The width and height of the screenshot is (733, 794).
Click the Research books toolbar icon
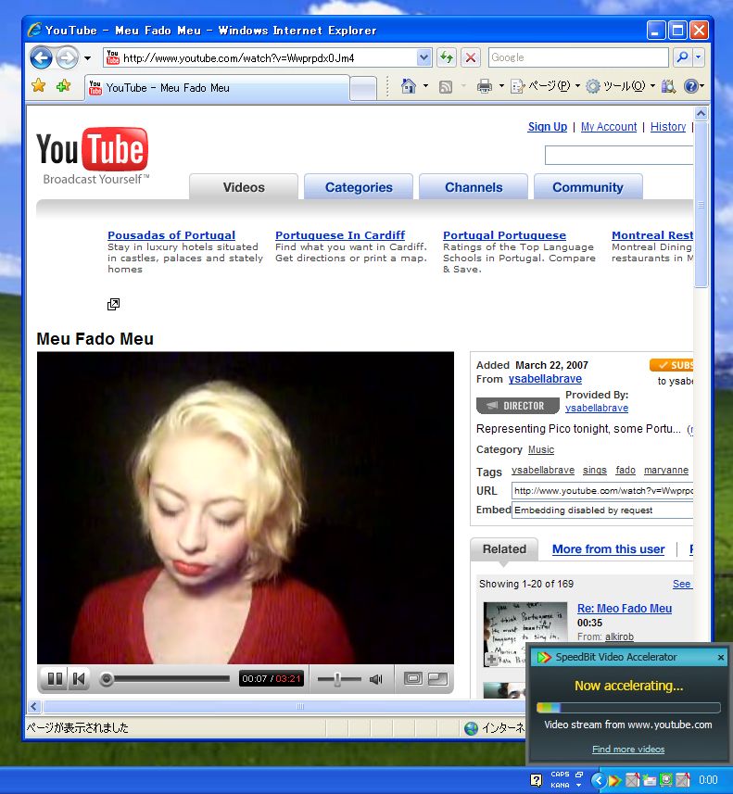(x=669, y=86)
